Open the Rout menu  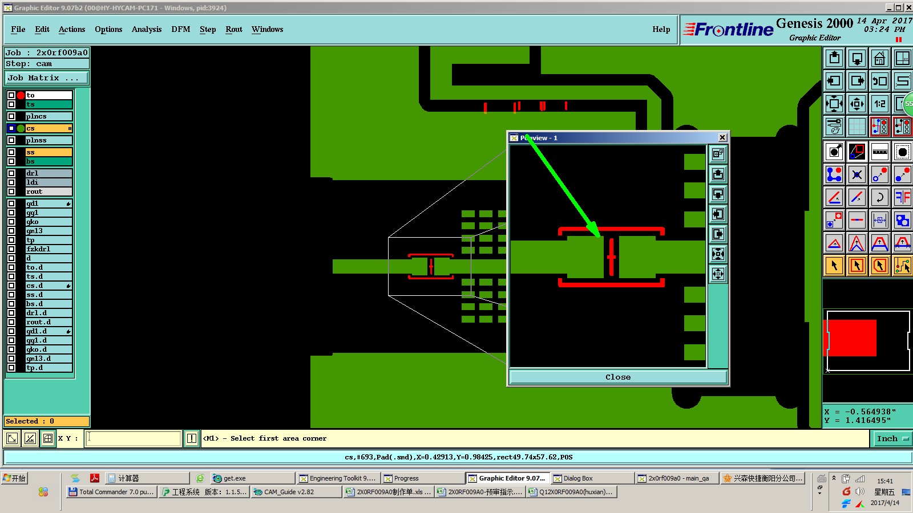[x=234, y=29]
